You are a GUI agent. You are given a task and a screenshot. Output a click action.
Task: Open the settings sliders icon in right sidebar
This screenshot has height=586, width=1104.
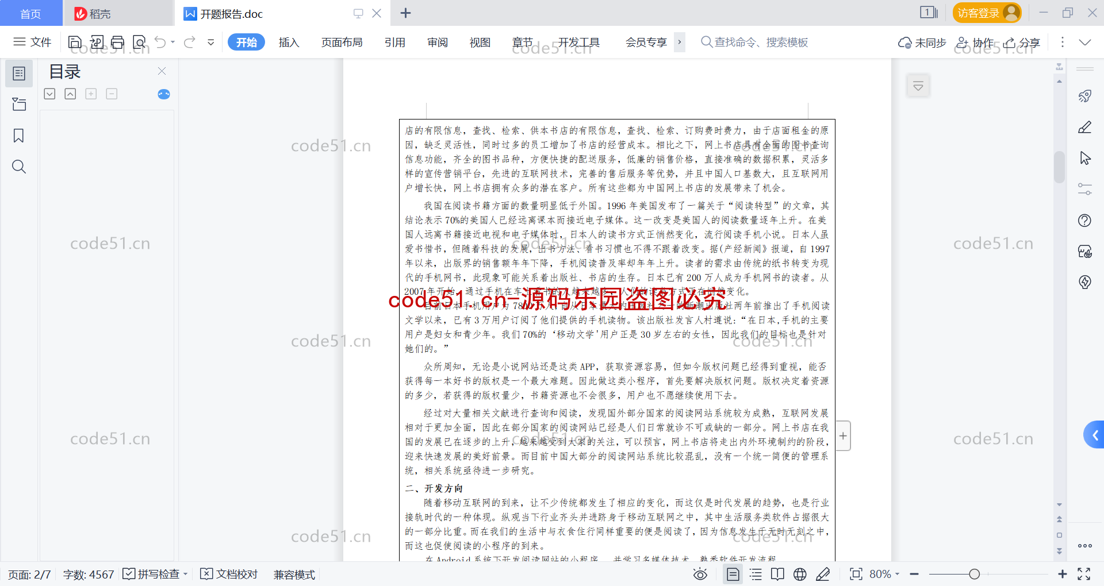click(x=1085, y=189)
